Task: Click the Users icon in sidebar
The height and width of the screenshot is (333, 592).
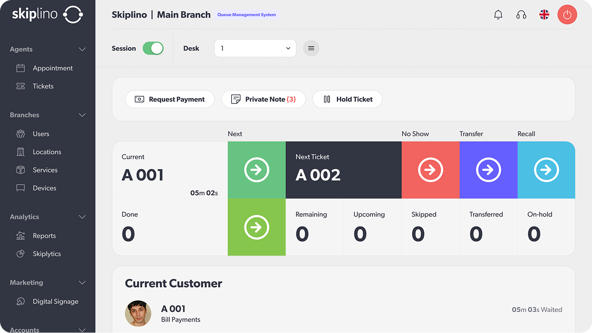Action: [20, 134]
